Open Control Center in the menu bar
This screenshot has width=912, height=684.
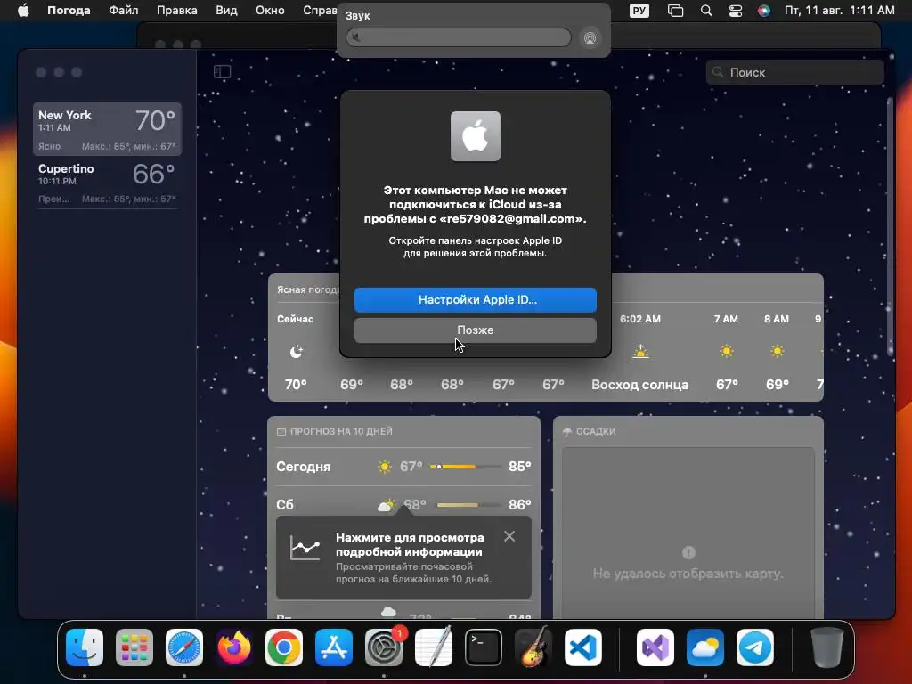click(735, 11)
